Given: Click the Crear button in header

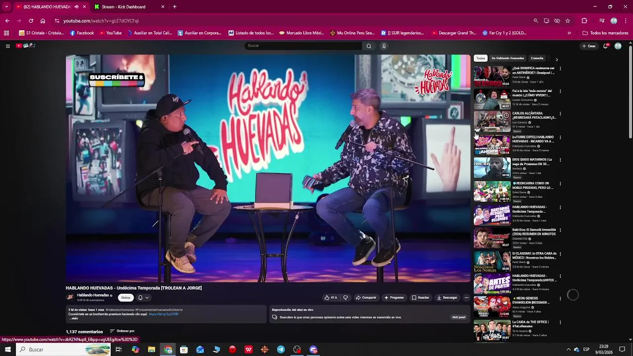Looking at the screenshot, I should pos(588,46).
